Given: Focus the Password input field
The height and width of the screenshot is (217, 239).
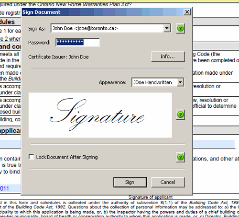Looking at the screenshot, I should (78, 42).
